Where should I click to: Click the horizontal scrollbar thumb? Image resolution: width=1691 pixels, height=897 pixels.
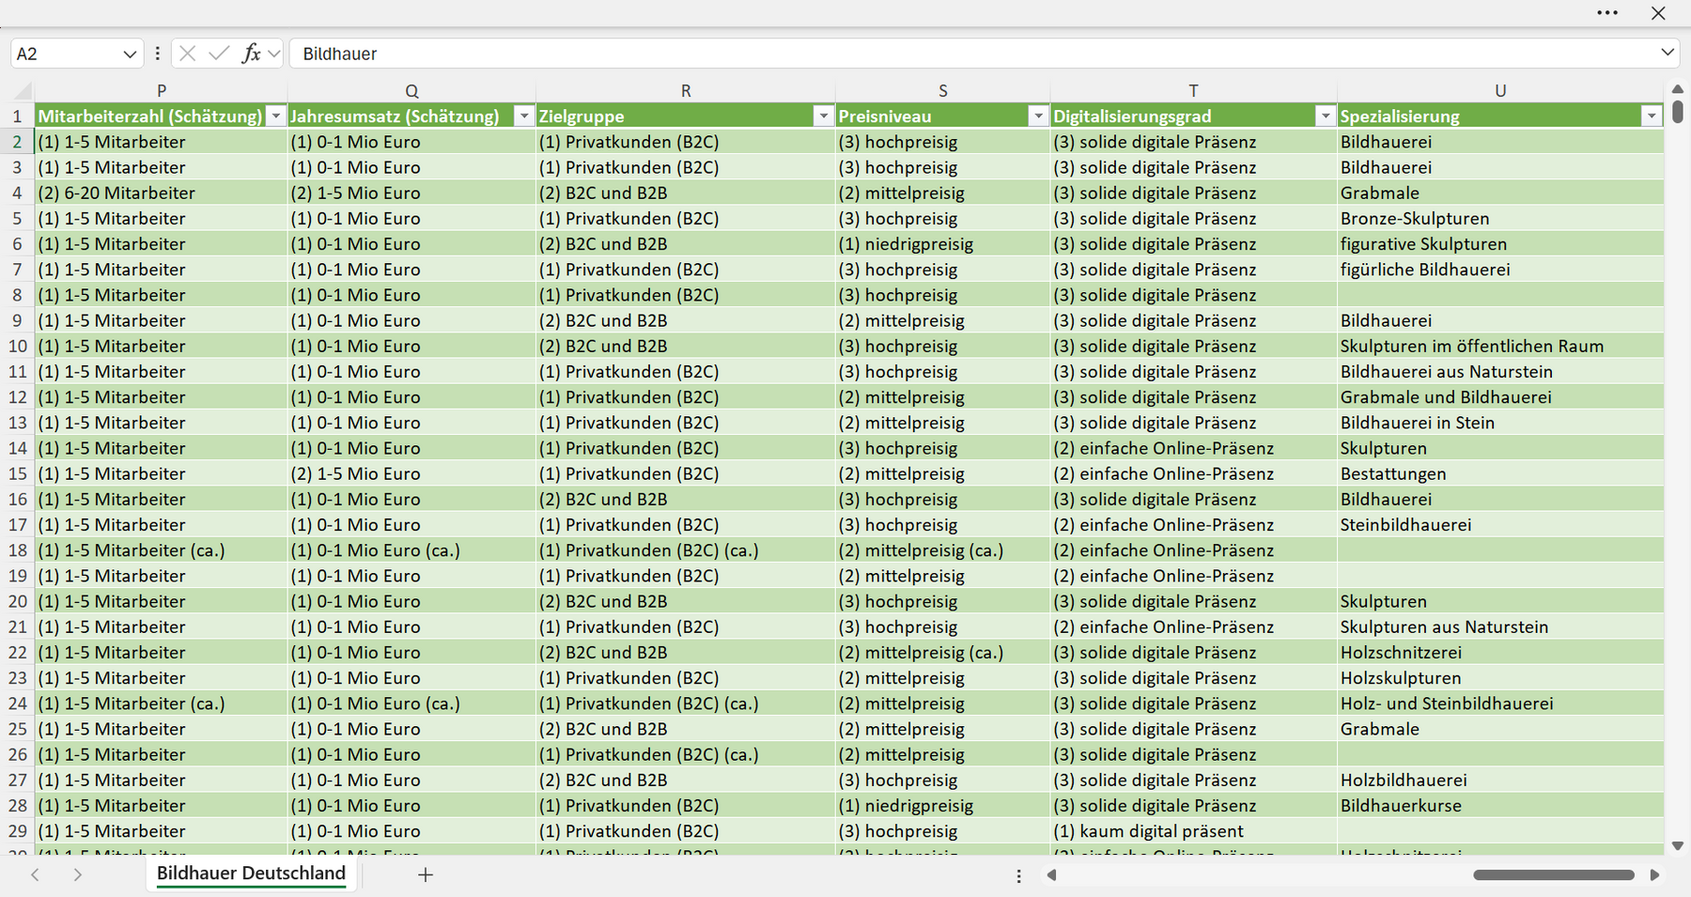click(1554, 875)
